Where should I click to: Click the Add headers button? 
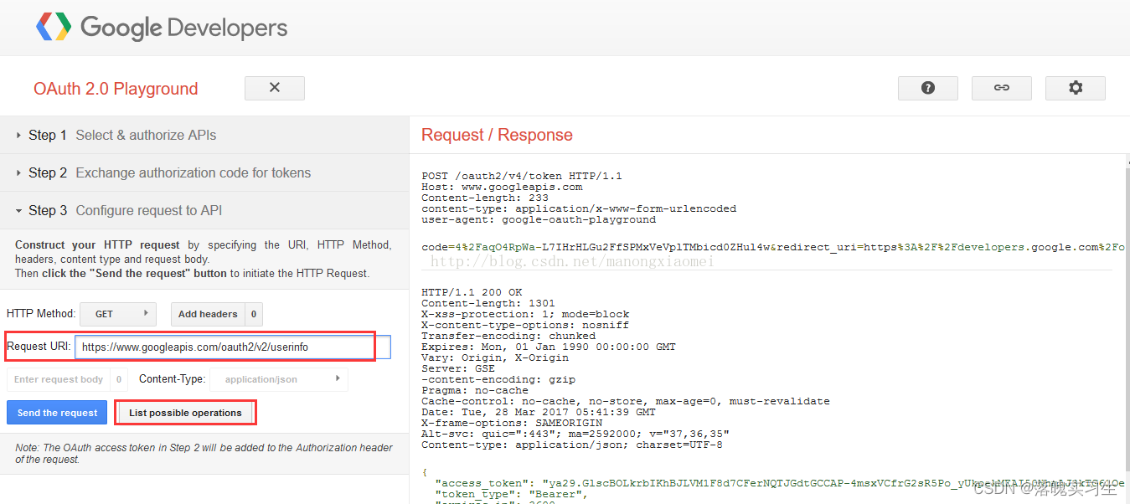[x=208, y=314]
